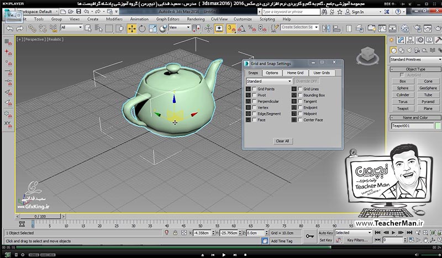The height and width of the screenshot is (258, 442).
Task: Open the Animation menu
Action: (x=139, y=19)
